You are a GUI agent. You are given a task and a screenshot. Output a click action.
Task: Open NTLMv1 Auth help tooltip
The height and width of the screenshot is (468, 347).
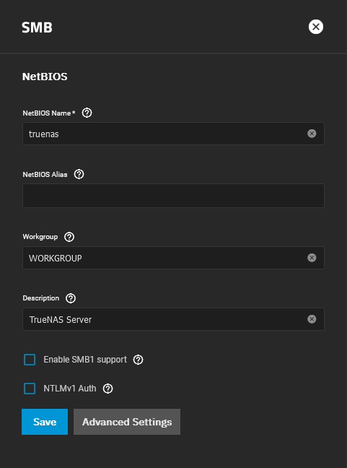107,389
